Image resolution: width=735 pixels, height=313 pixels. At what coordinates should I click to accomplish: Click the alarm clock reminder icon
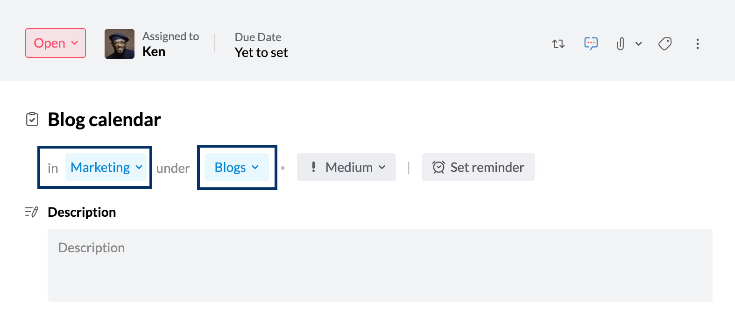[438, 167]
